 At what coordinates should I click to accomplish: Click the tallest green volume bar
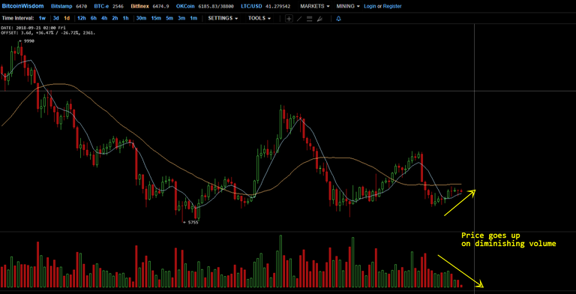point(281,261)
